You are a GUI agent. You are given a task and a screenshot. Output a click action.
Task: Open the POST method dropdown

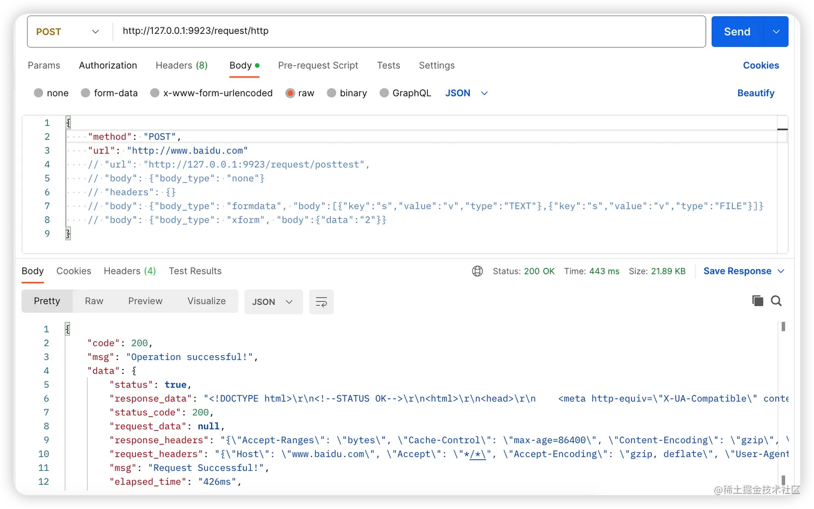pos(68,32)
